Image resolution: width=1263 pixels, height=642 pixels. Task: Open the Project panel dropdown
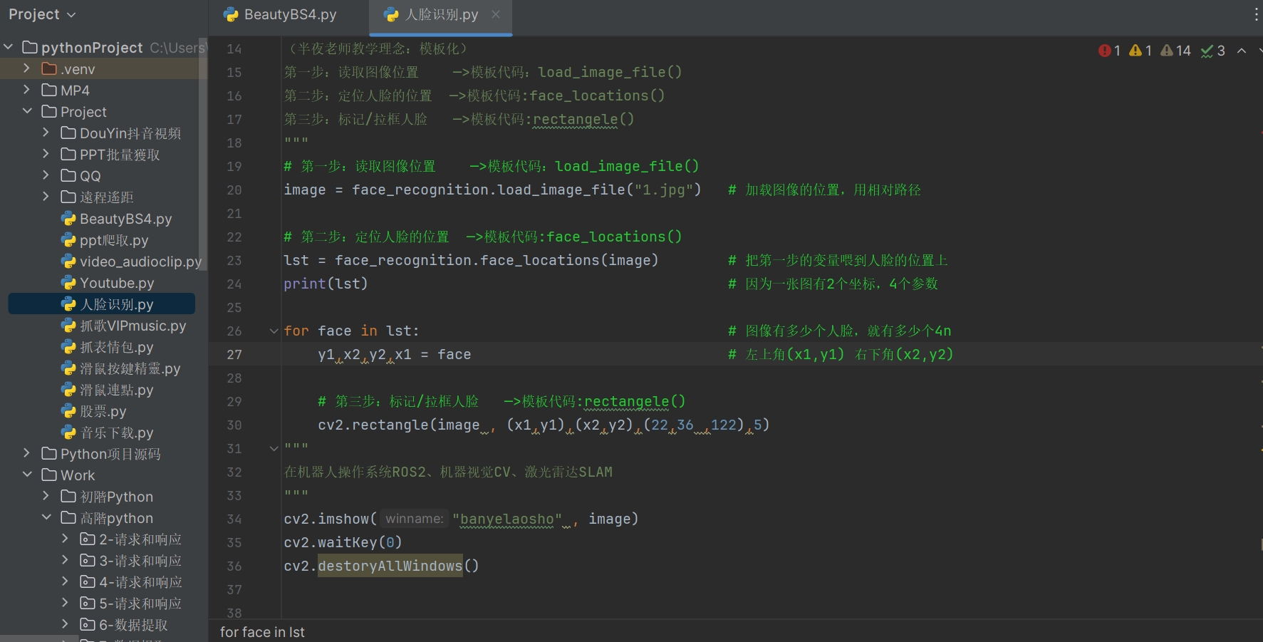click(x=41, y=14)
